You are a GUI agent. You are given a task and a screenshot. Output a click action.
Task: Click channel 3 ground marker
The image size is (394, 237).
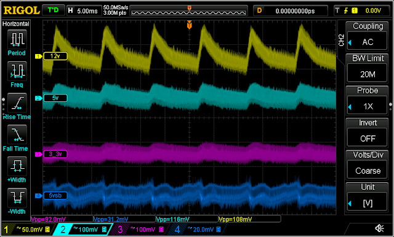pos(38,154)
